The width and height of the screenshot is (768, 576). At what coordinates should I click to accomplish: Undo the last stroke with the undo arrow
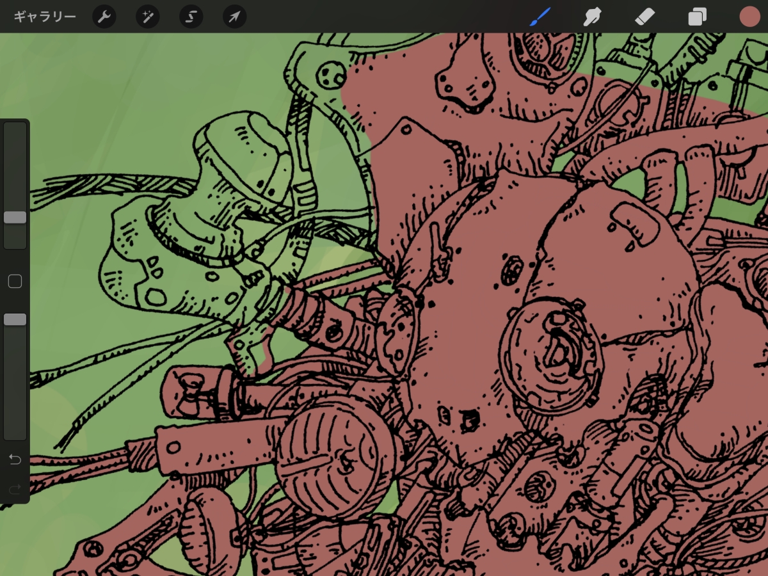(x=15, y=459)
